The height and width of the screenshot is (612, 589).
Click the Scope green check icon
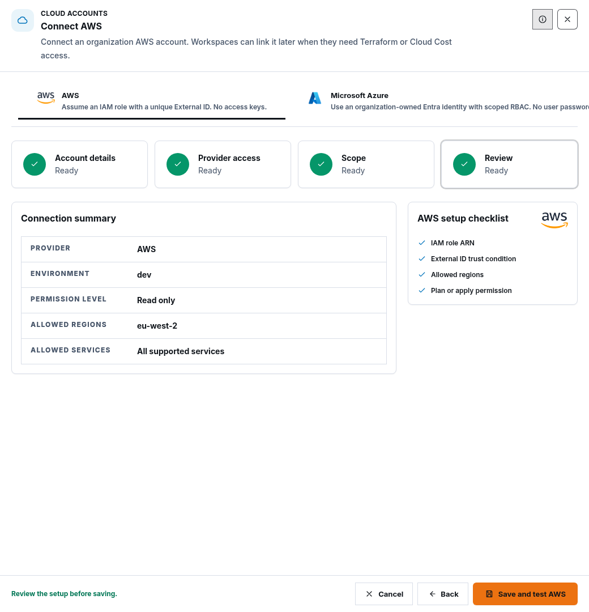321,164
